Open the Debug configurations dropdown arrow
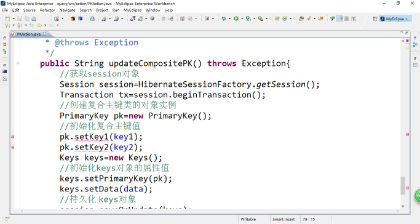The height and width of the screenshot is (224, 420). point(229,18)
